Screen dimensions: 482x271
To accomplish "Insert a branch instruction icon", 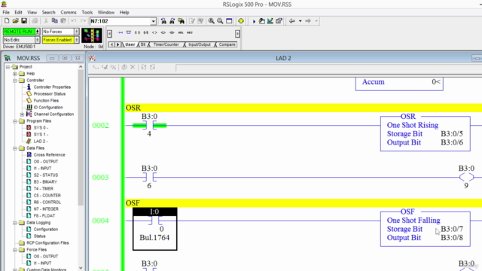I will 129,32.
